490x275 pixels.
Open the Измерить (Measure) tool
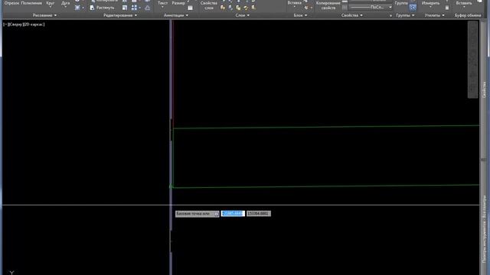[430, 3]
